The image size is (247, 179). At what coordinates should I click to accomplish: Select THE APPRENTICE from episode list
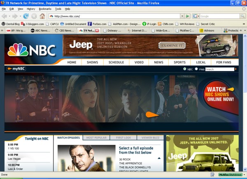[x=130, y=163]
